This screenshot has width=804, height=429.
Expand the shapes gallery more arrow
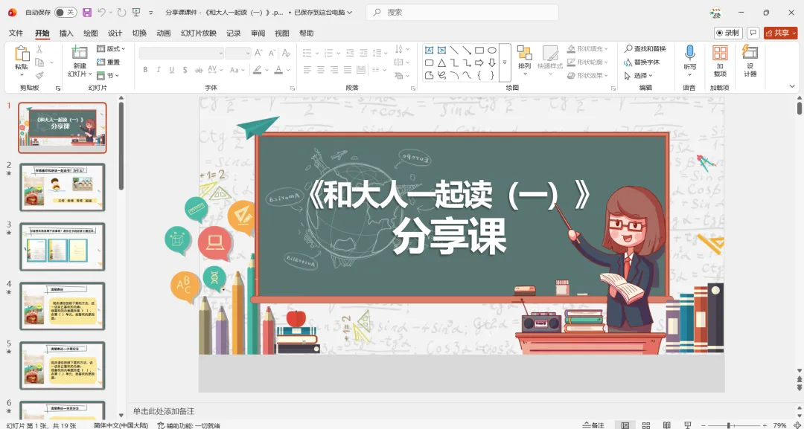pyautogui.click(x=505, y=62)
